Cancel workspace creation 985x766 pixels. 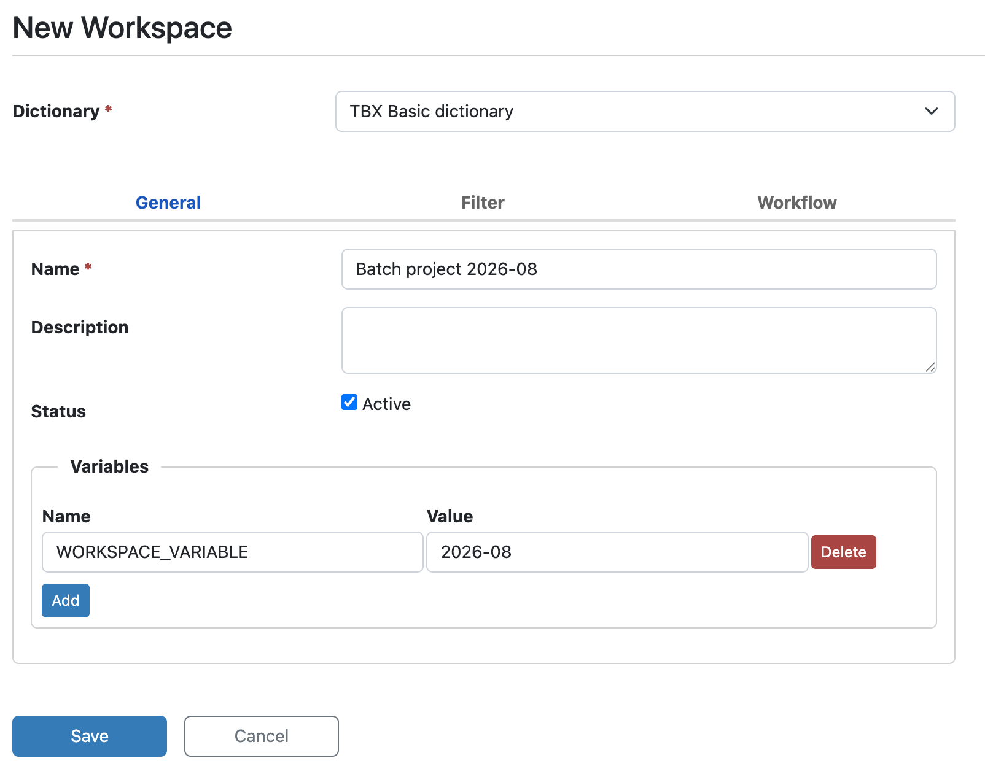[262, 736]
